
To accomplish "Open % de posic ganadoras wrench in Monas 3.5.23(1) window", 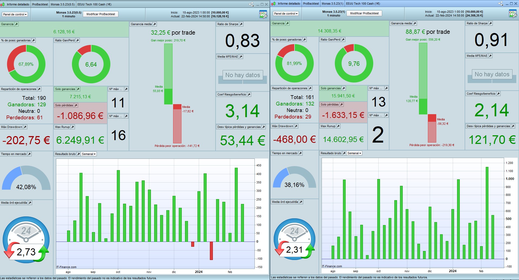I will coord(305,39).
